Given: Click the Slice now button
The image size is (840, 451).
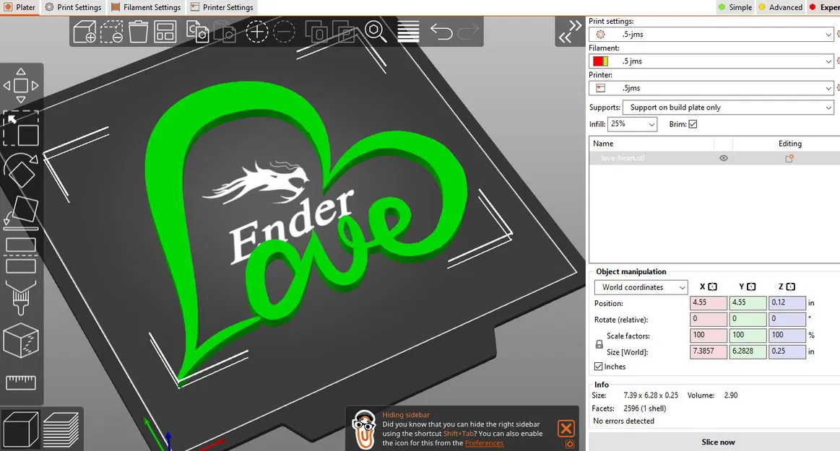Looking at the screenshot, I should pyautogui.click(x=718, y=442).
